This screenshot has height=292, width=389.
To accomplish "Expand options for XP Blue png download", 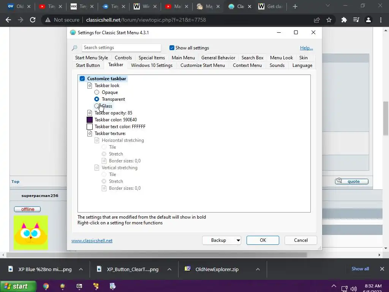I will tap(81, 269).
